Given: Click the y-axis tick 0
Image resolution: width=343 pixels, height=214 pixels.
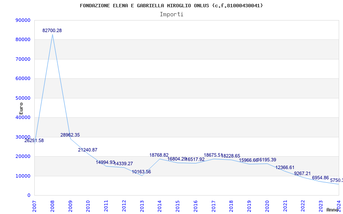Looking at the screenshot, I should point(29,195).
